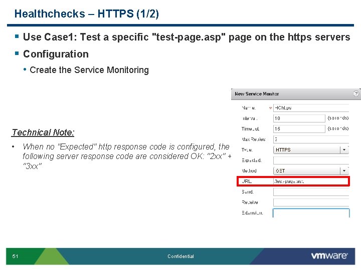Click (seconds) text beside Timeout field

[x=338, y=128]
